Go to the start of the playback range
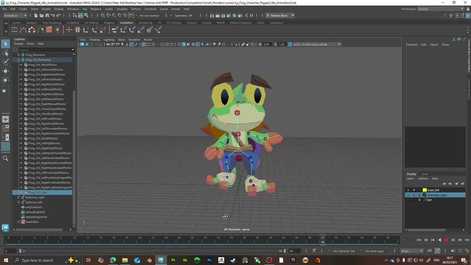 (x=419, y=240)
